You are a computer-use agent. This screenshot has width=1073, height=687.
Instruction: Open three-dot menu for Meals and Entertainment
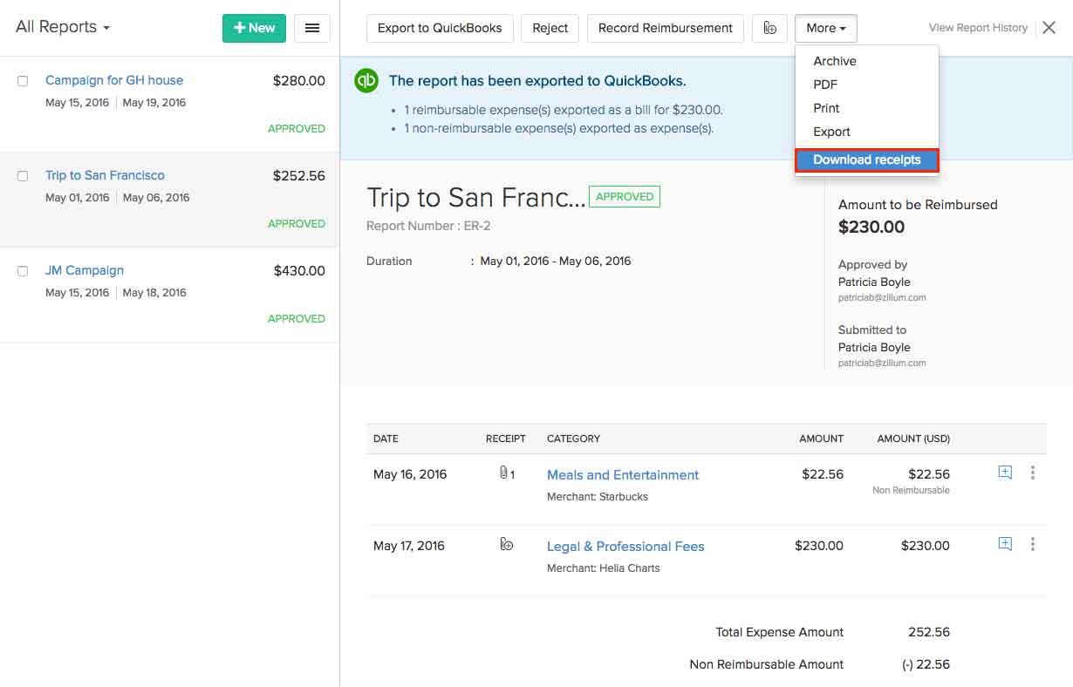click(x=1033, y=473)
